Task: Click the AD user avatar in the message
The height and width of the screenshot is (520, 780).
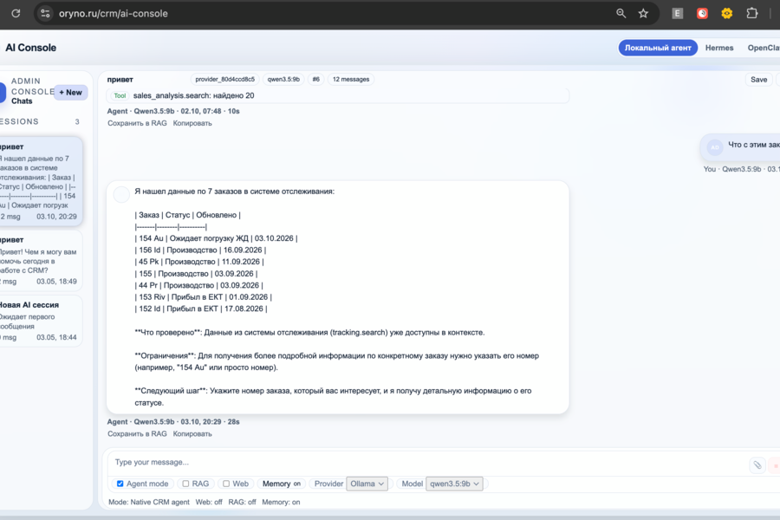Action: pyautogui.click(x=715, y=147)
